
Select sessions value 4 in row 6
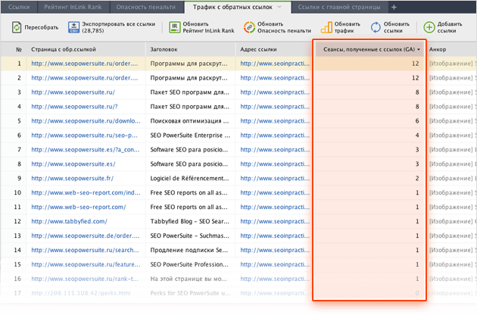417,135
